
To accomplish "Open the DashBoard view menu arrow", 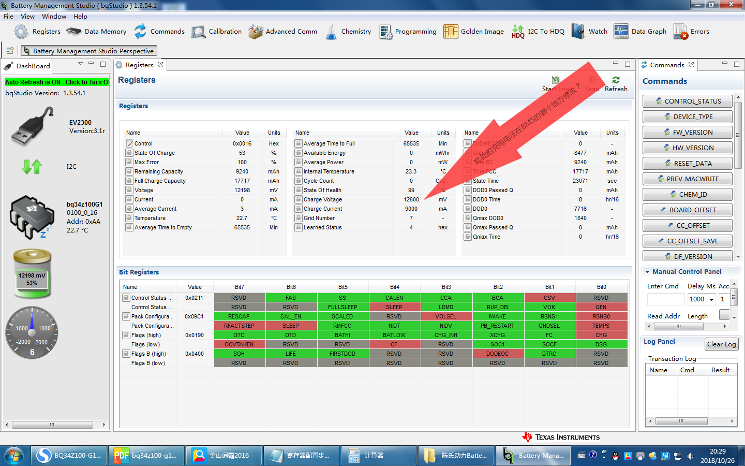I will pos(81,64).
